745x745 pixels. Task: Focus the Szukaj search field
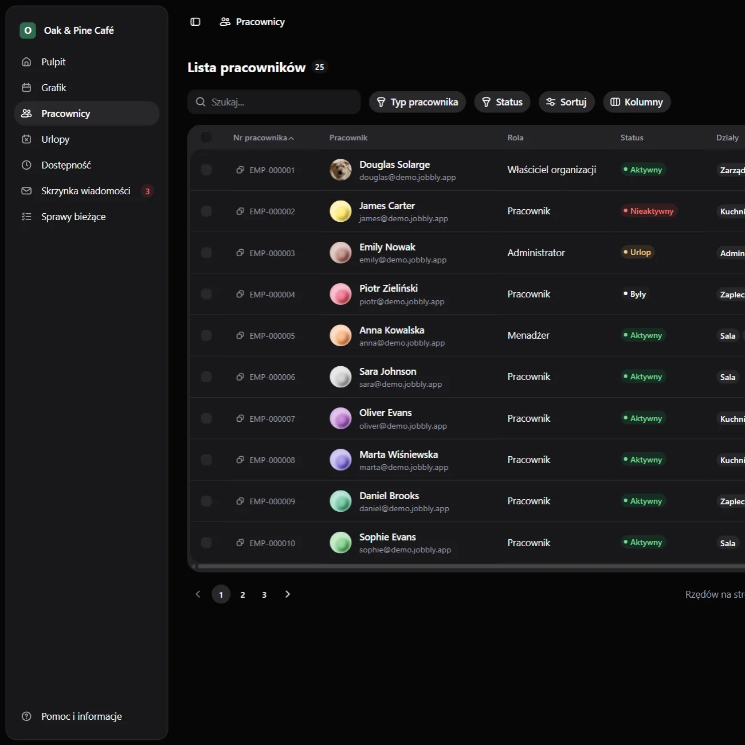(x=274, y=102)
